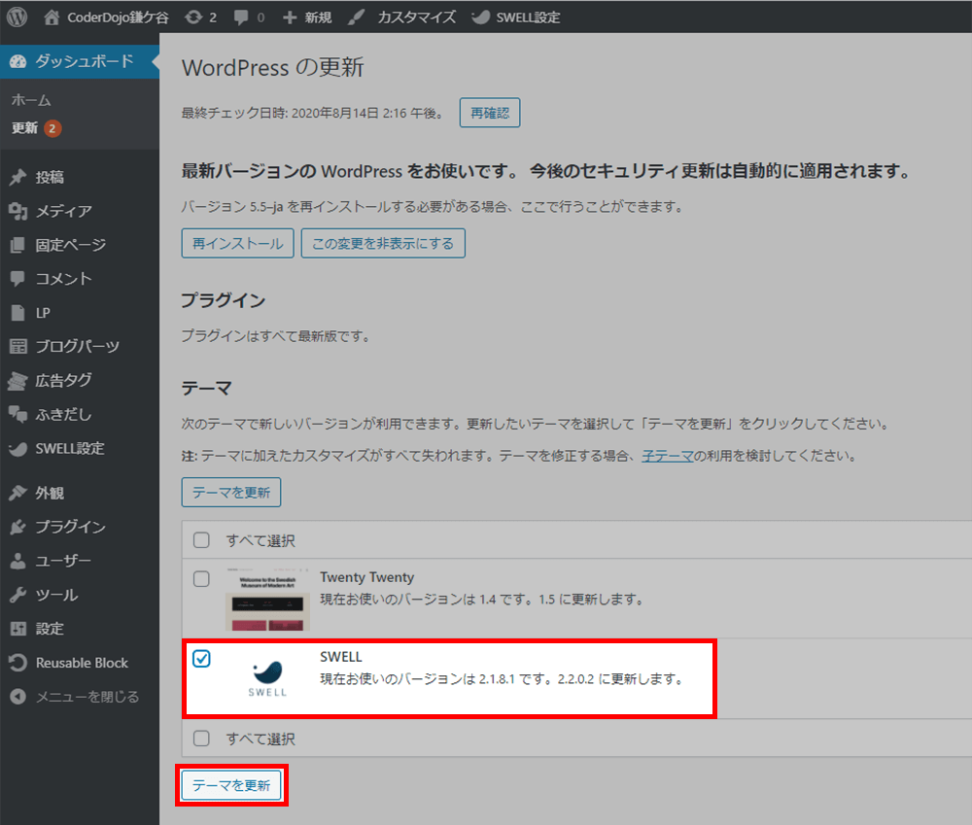Click the upper テーマを更新 button
The height and width of the screenshot is (825, 972).
[x=231, y=492]
